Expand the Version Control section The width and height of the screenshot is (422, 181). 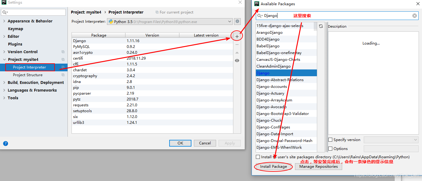pyautogui.click(x=4, y=52)
